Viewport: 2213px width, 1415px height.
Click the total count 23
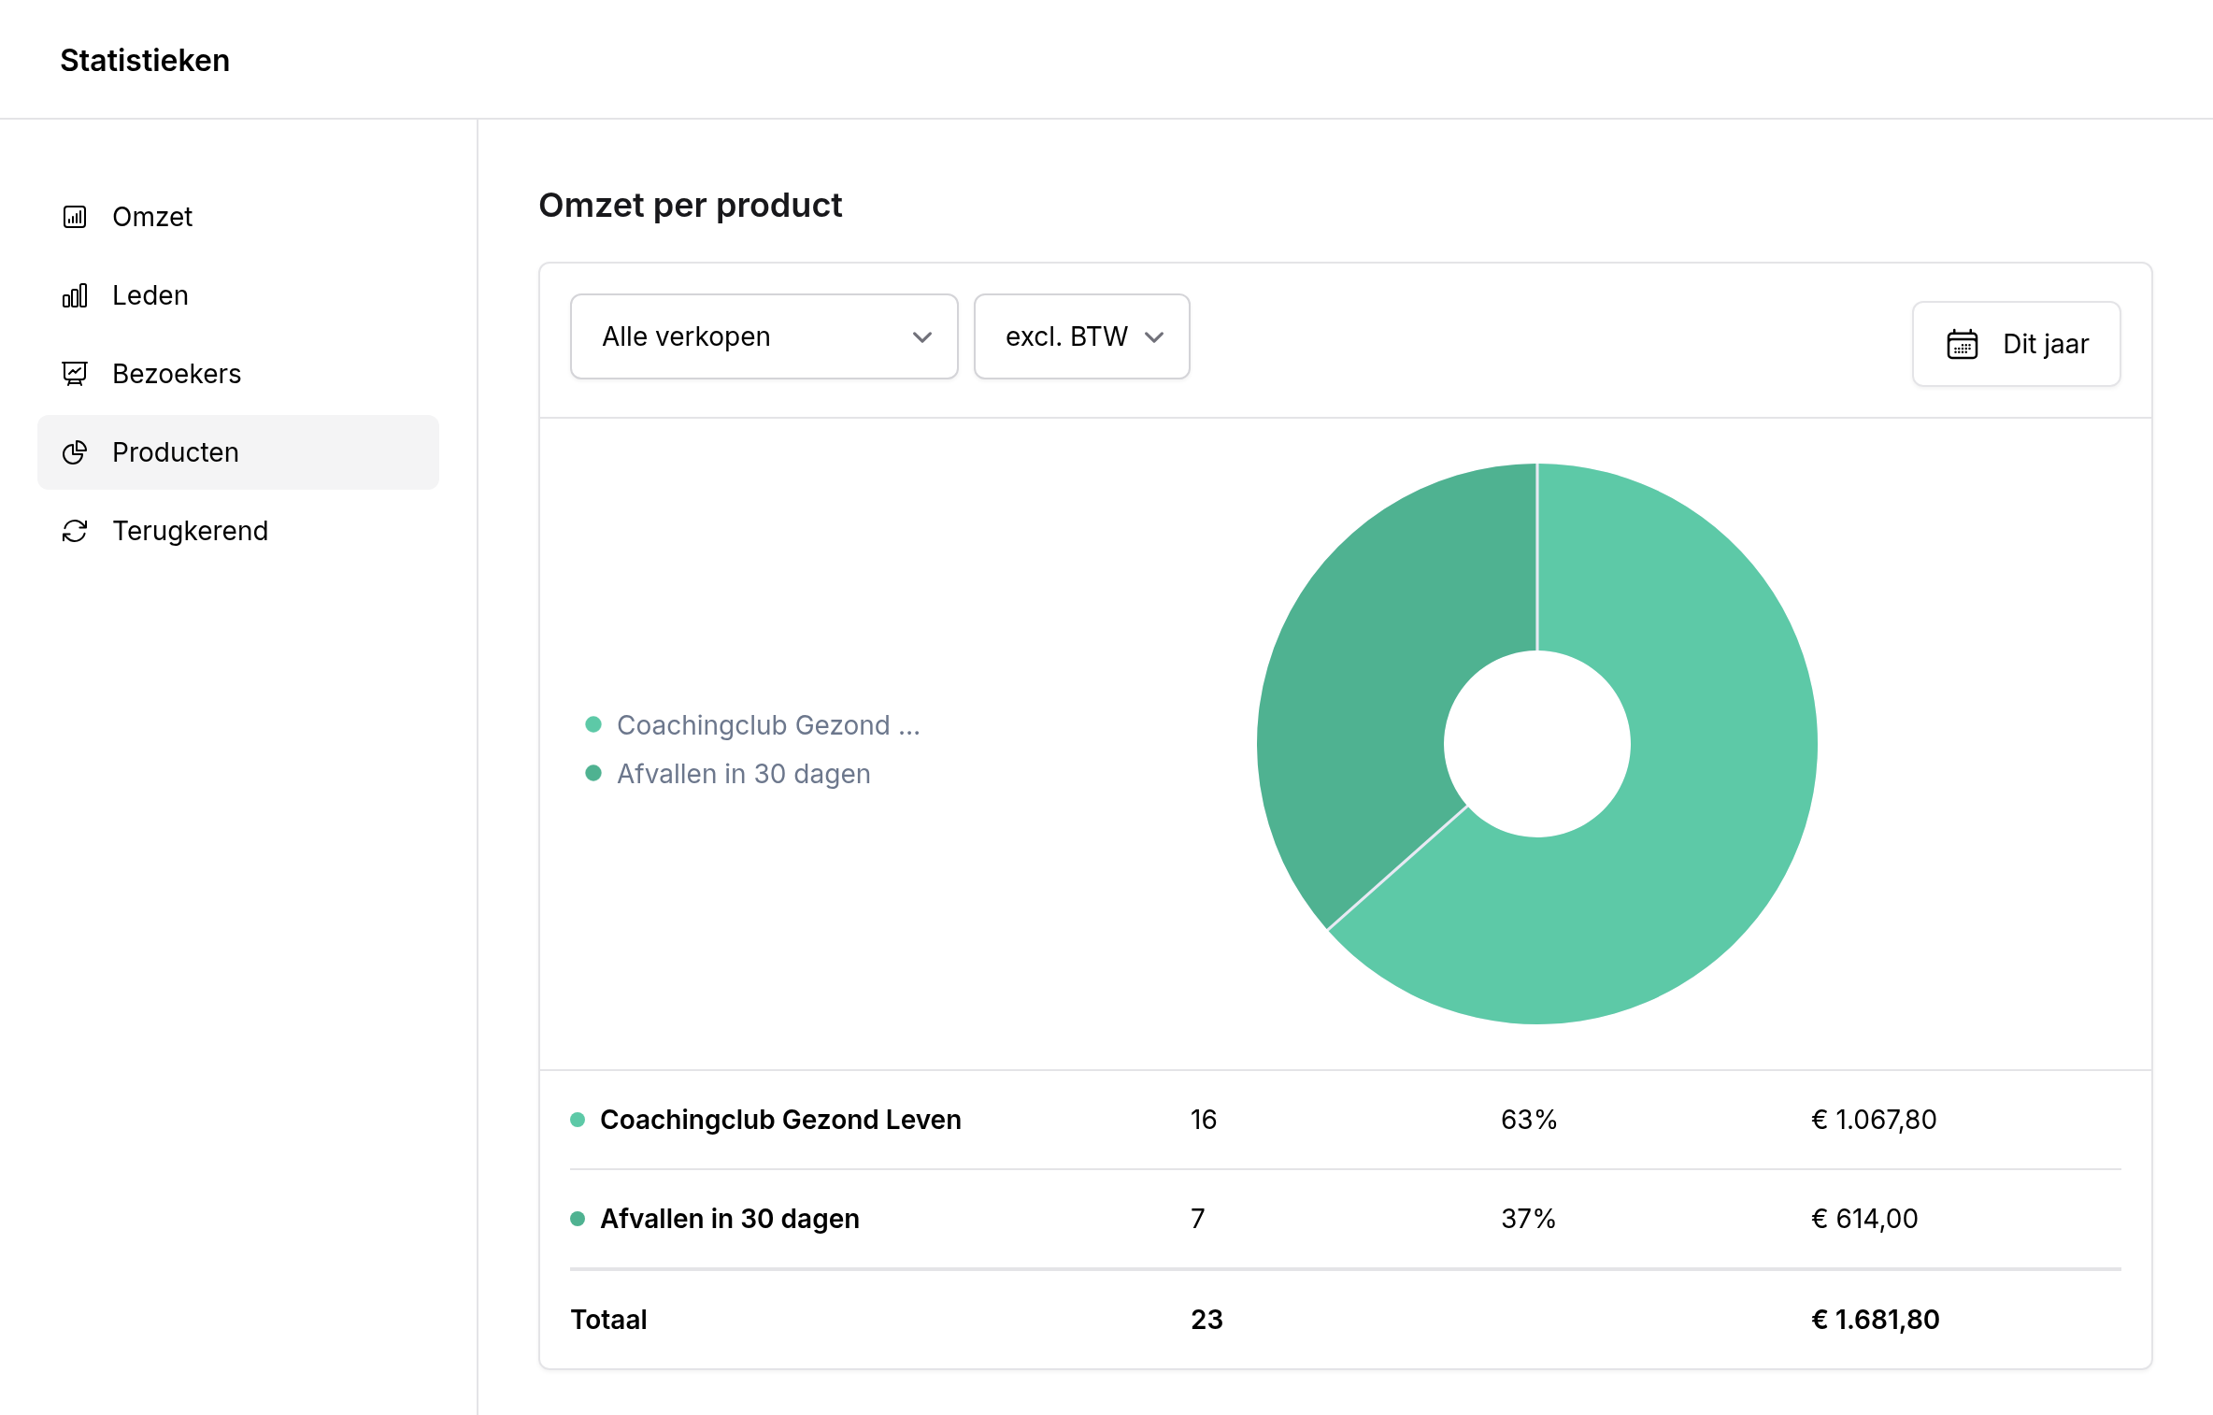[1206, 1320]
